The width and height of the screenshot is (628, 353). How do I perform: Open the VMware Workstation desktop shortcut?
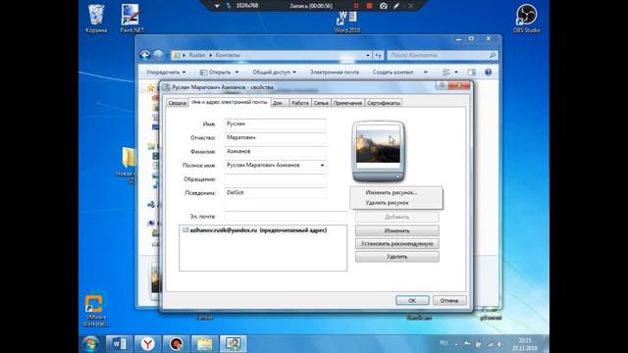[x=95, y=311]
